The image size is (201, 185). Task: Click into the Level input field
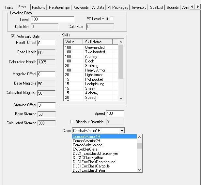(x=53, y=19)
